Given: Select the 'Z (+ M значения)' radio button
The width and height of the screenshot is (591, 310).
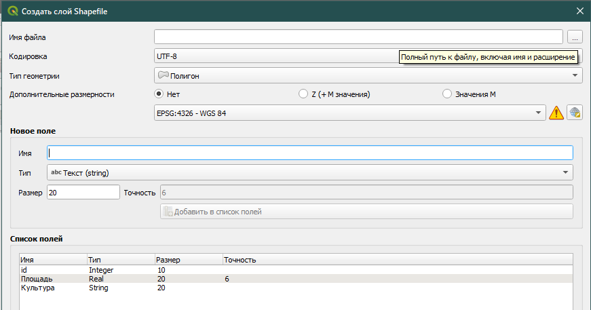Looking at the screenshot, I should 303,94.
